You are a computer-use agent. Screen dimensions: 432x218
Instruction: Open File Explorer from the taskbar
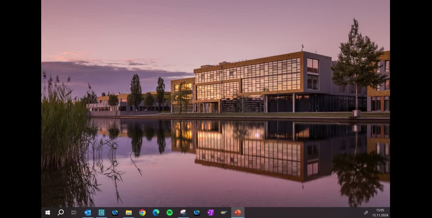tap(129, 212)
